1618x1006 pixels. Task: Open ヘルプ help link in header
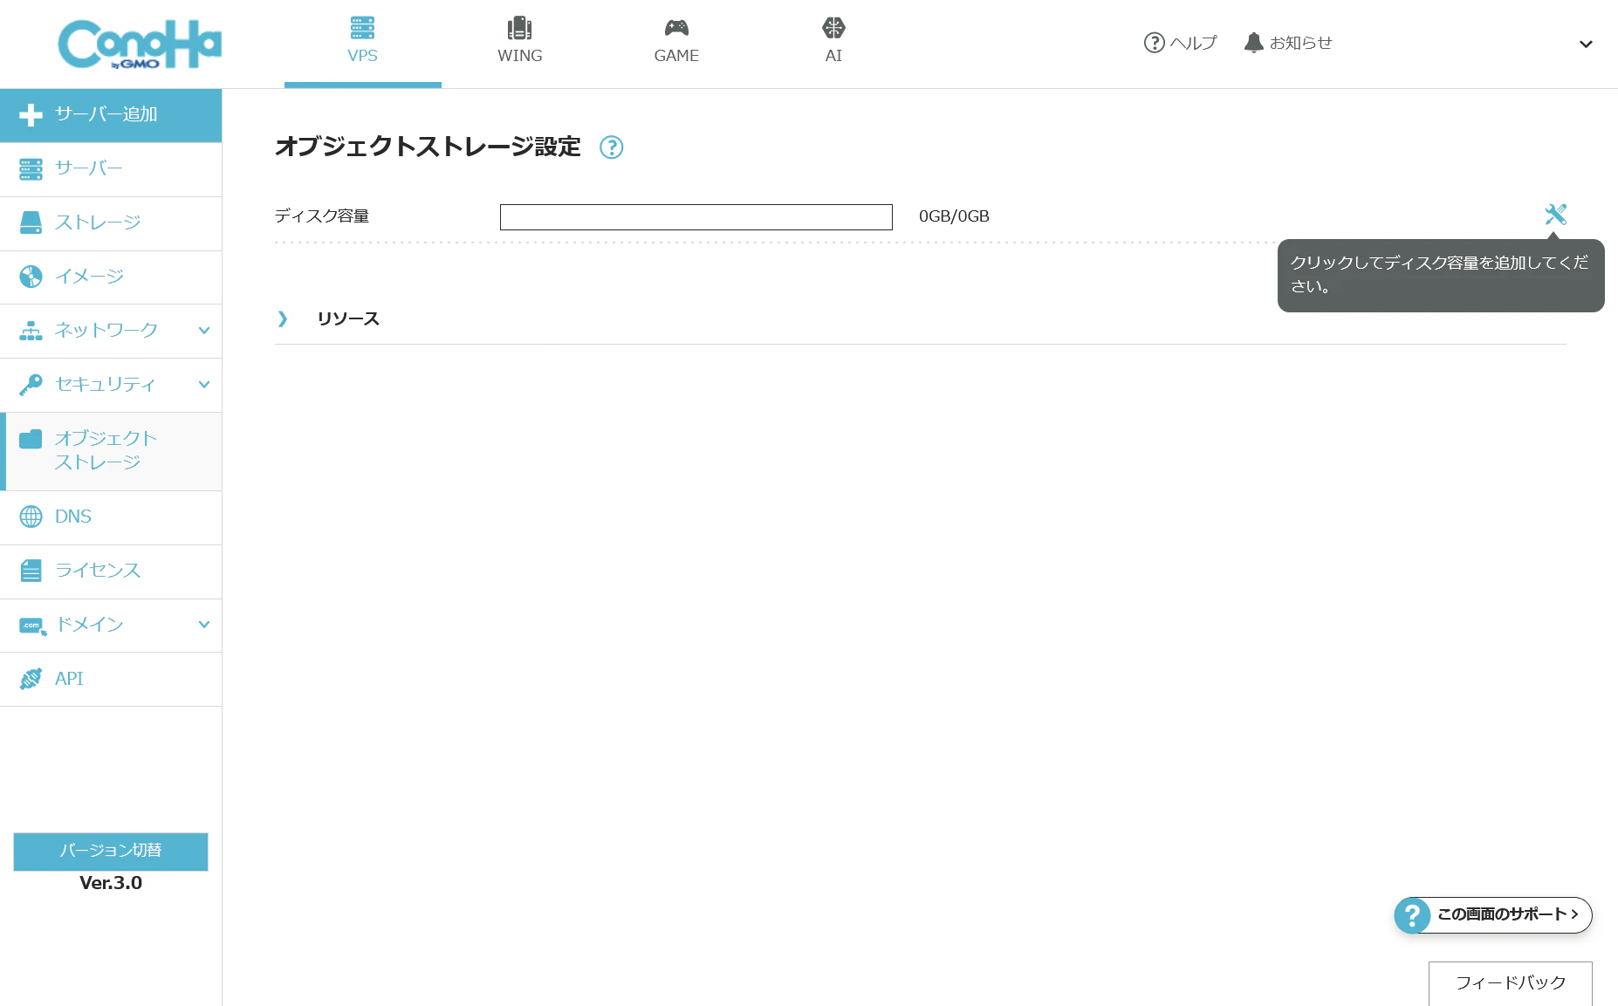[1180, 43]
